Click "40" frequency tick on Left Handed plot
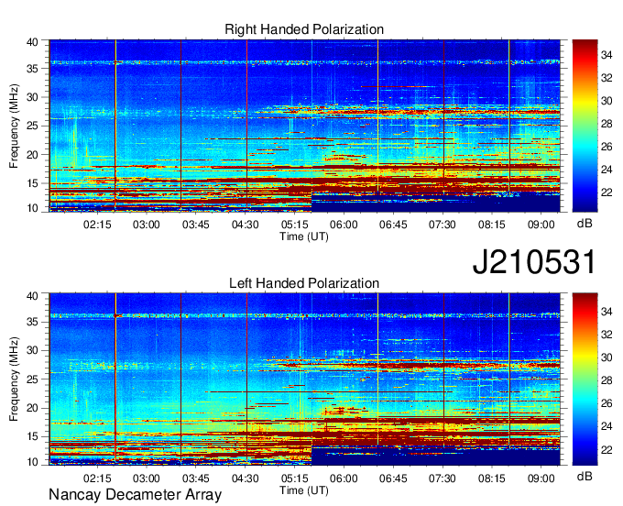This screenshot has width=623, height=506. point(32,296)
